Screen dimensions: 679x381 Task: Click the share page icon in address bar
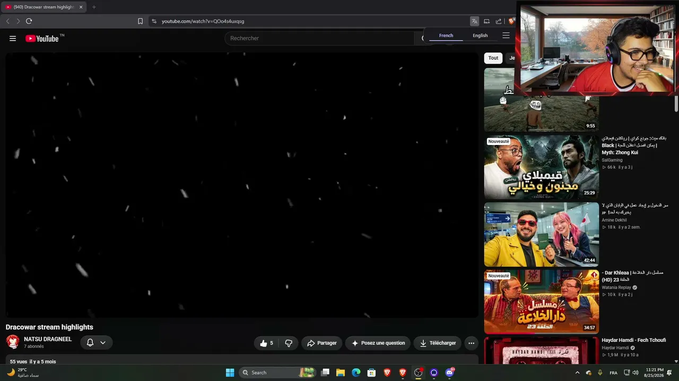(499, 21)
